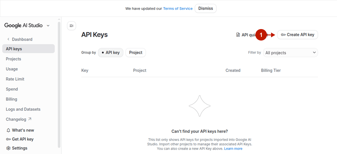Go back to Dashboard
Image resolution: width=337 pixels, height=154 pixels.
(x=22, y=39)
